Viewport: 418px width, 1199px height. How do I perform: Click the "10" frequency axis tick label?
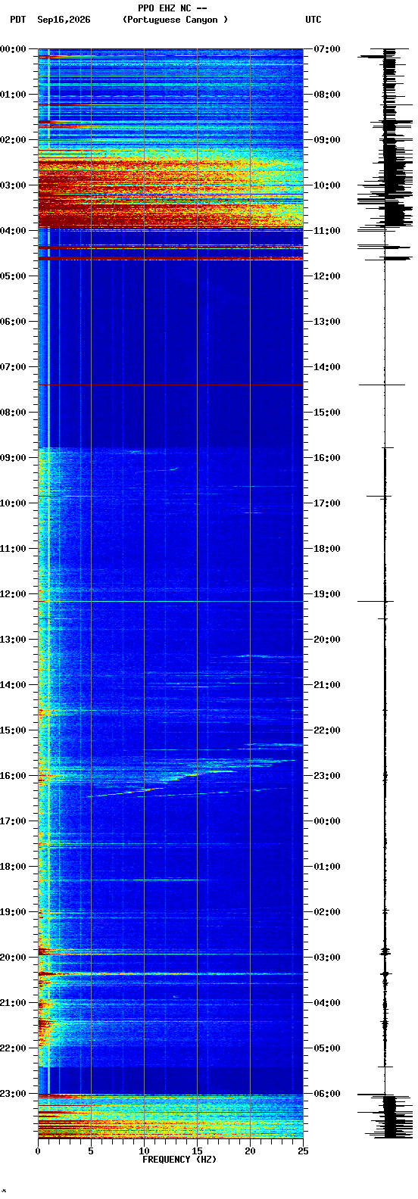click(144, 1151)
